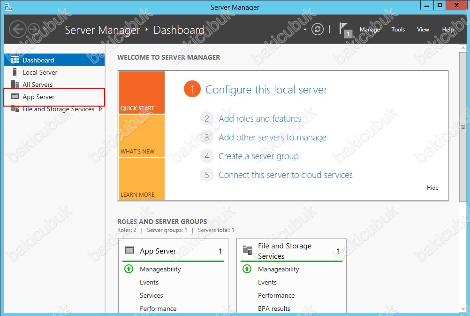Click the Local Server icon in sidebar

coord(15,72)
